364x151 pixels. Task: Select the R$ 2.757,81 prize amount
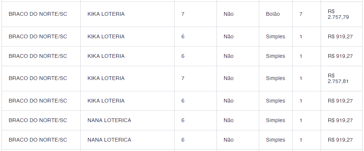click(x=338, y=78)
